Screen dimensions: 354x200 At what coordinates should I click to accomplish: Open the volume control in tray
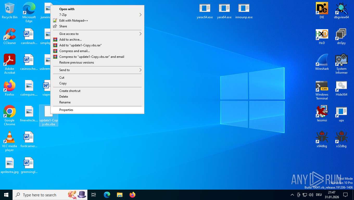click(311, 195)
